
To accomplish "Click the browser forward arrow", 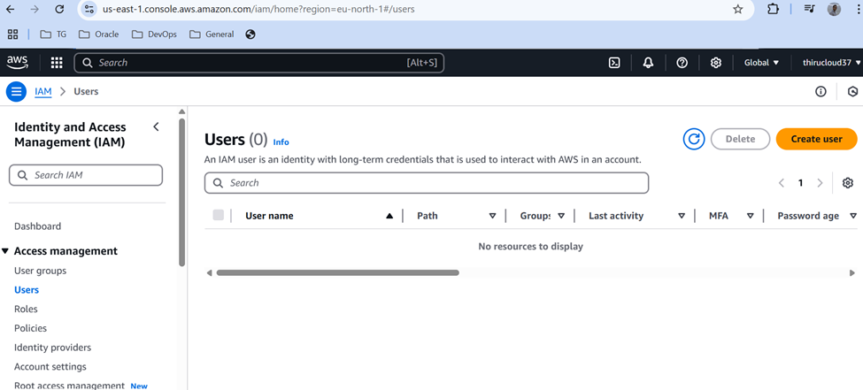I will pos(35,10).
